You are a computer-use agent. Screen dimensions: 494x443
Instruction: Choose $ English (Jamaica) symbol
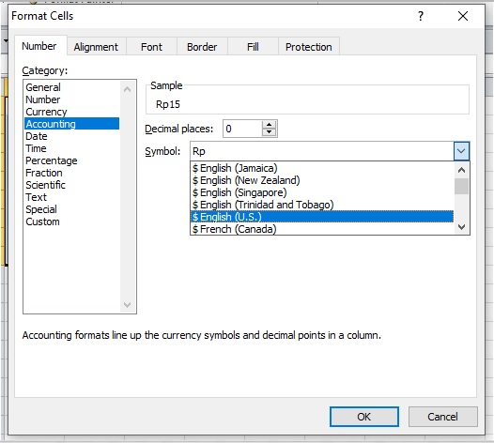322,168
